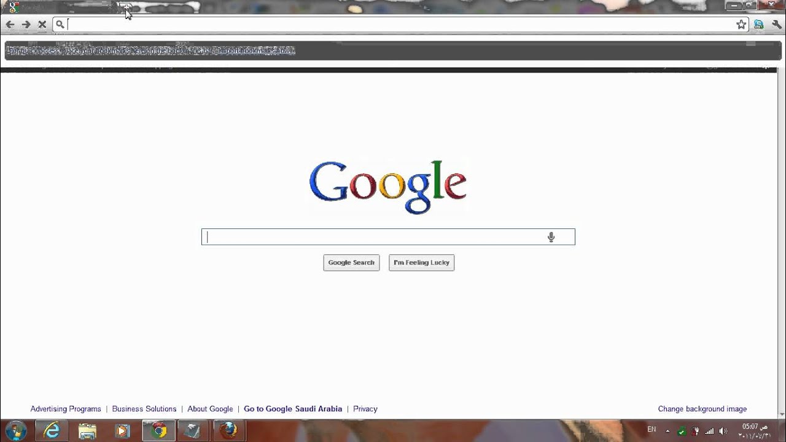
Task: Click the Google Search button
Action: (351, 263)
